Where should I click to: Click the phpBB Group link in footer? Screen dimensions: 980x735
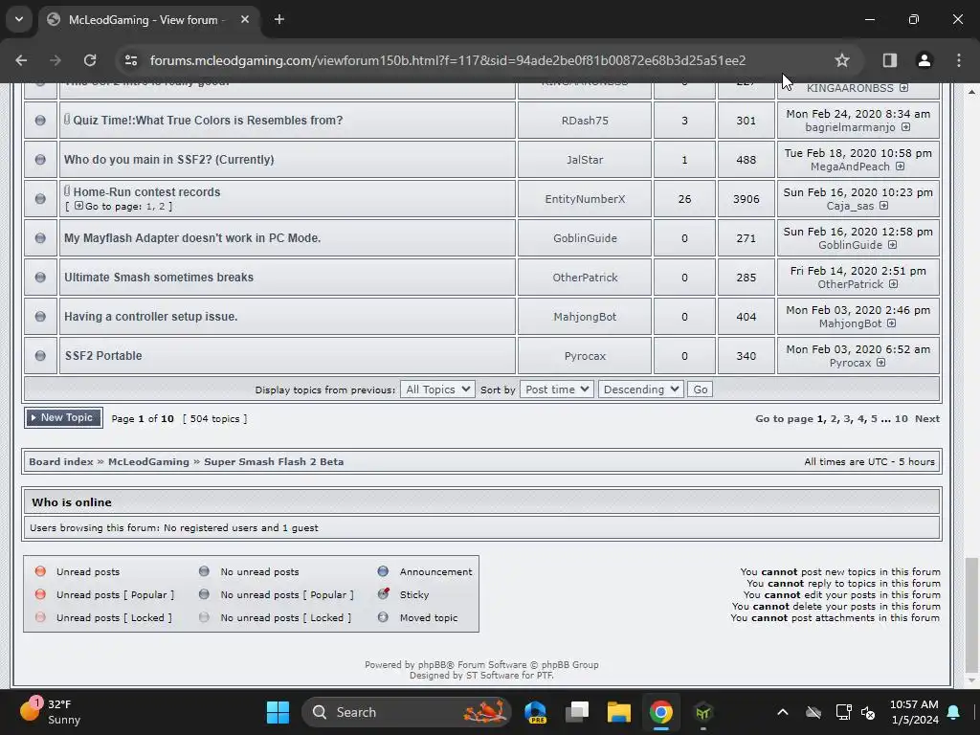pyautogui.click(x=569, y=665)
